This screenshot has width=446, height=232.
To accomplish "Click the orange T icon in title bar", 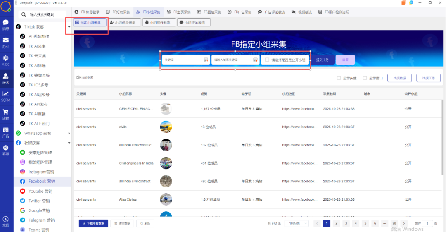I will click(403, 2).
